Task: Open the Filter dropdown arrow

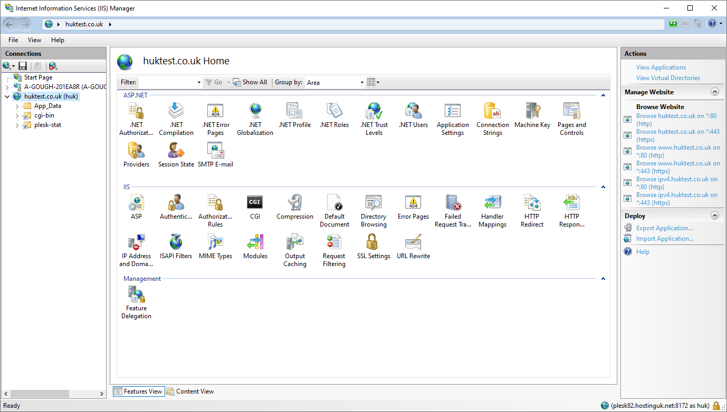Action: click(199, 82)
